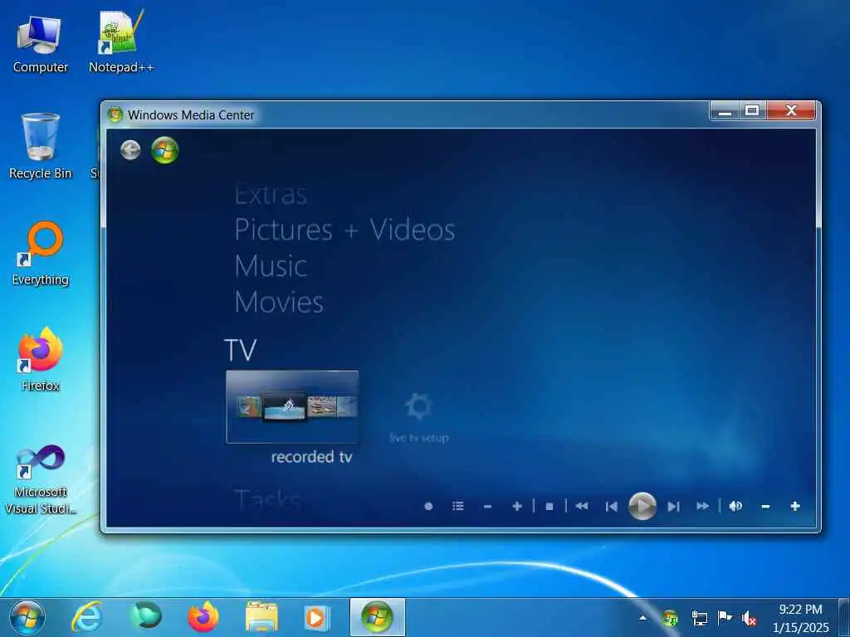
Task: Click channel up plus button
Action: (x=517, y=506)
